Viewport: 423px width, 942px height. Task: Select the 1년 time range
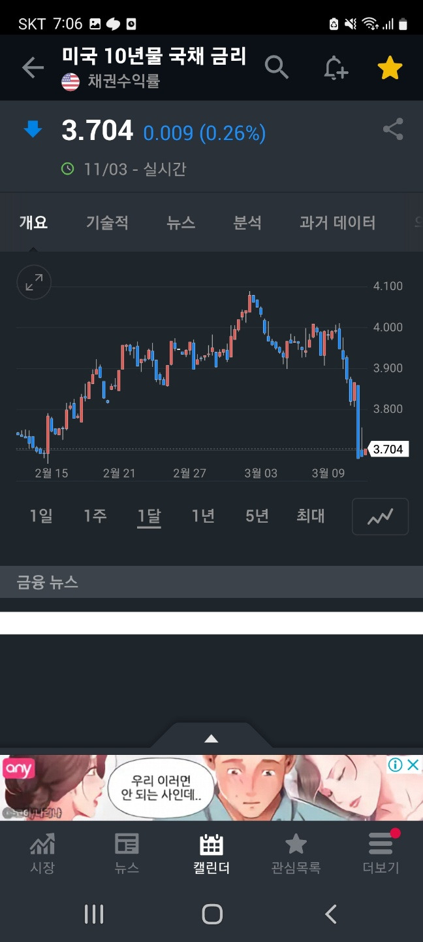(202, 516)
